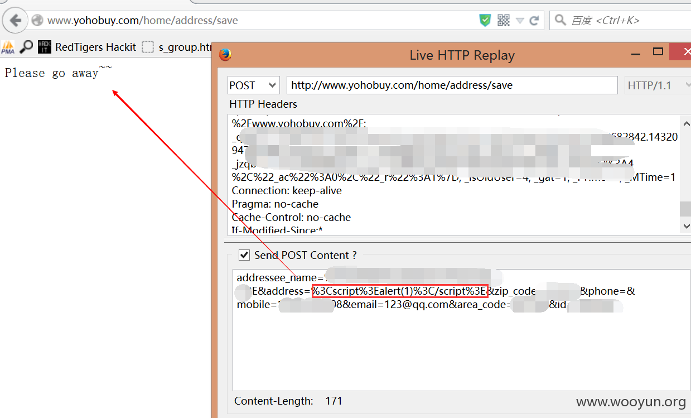Click the 'HTTP Headers' label
The width and height of the screenshot is (691, 418).
click(x=263, y=104)
